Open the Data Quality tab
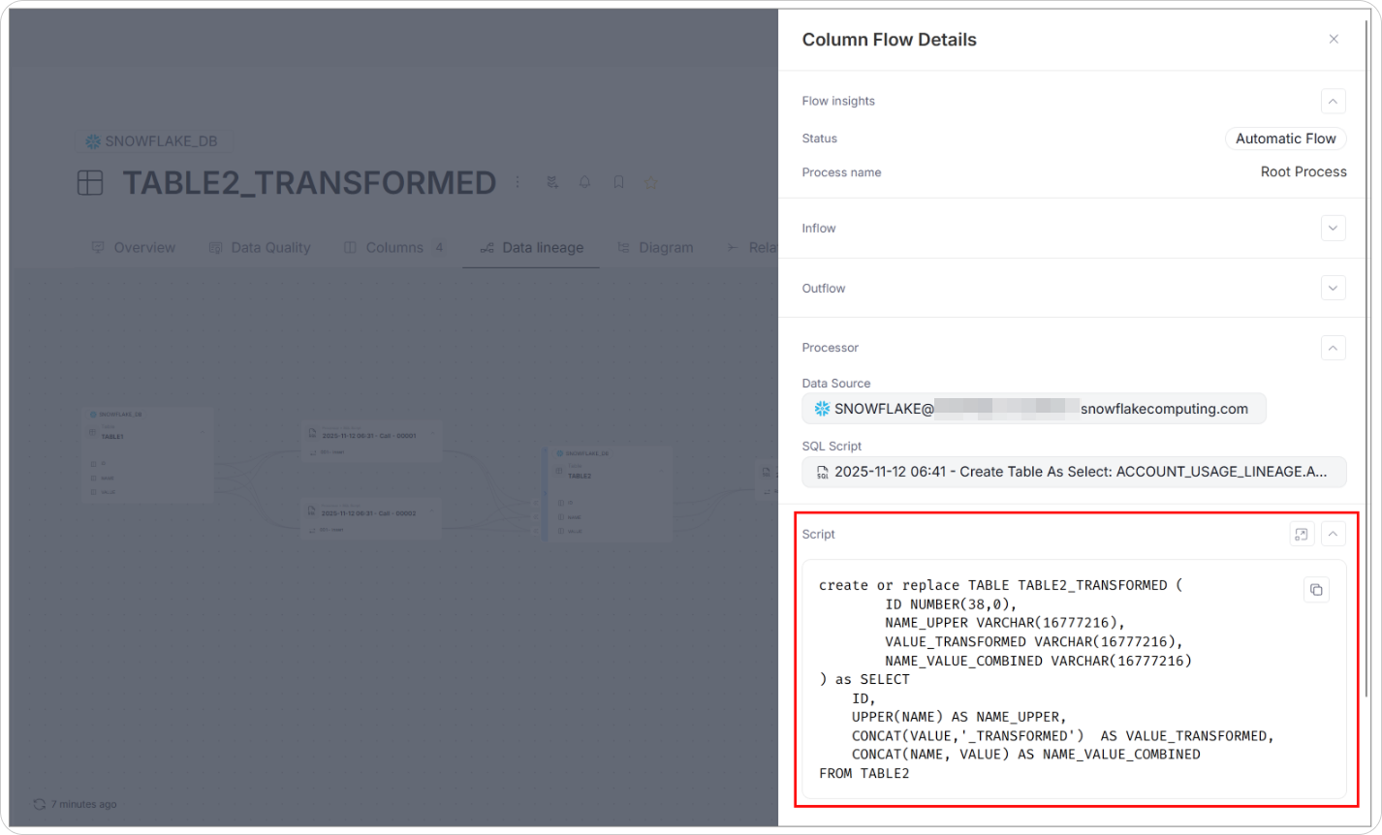The height and width of the screenshot is (835, 1382). 260,248
